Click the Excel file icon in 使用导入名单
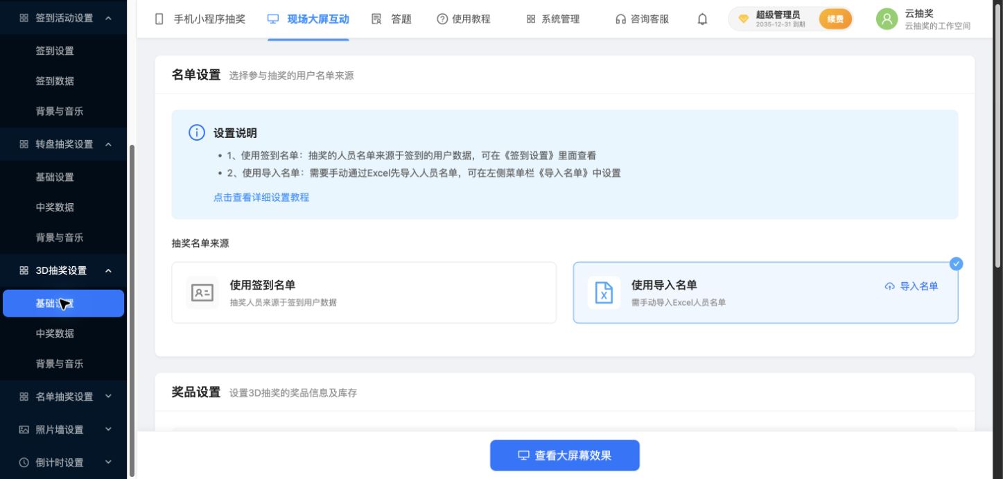This screenshot has height=479, width=1003. pyautogui.click(x=604, y=293)
